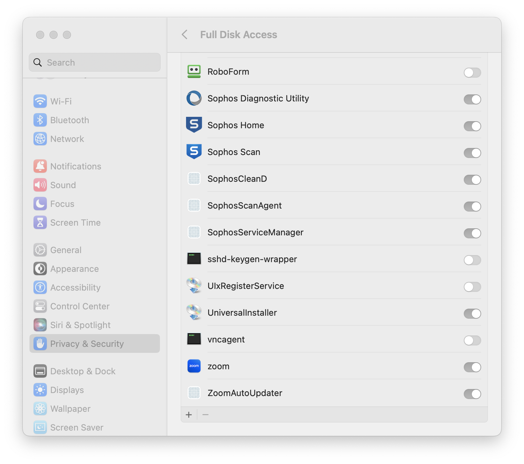
Task: Select Desktop & Dock in sidebar
Action: pyautogui.click(x=83, y=371)
